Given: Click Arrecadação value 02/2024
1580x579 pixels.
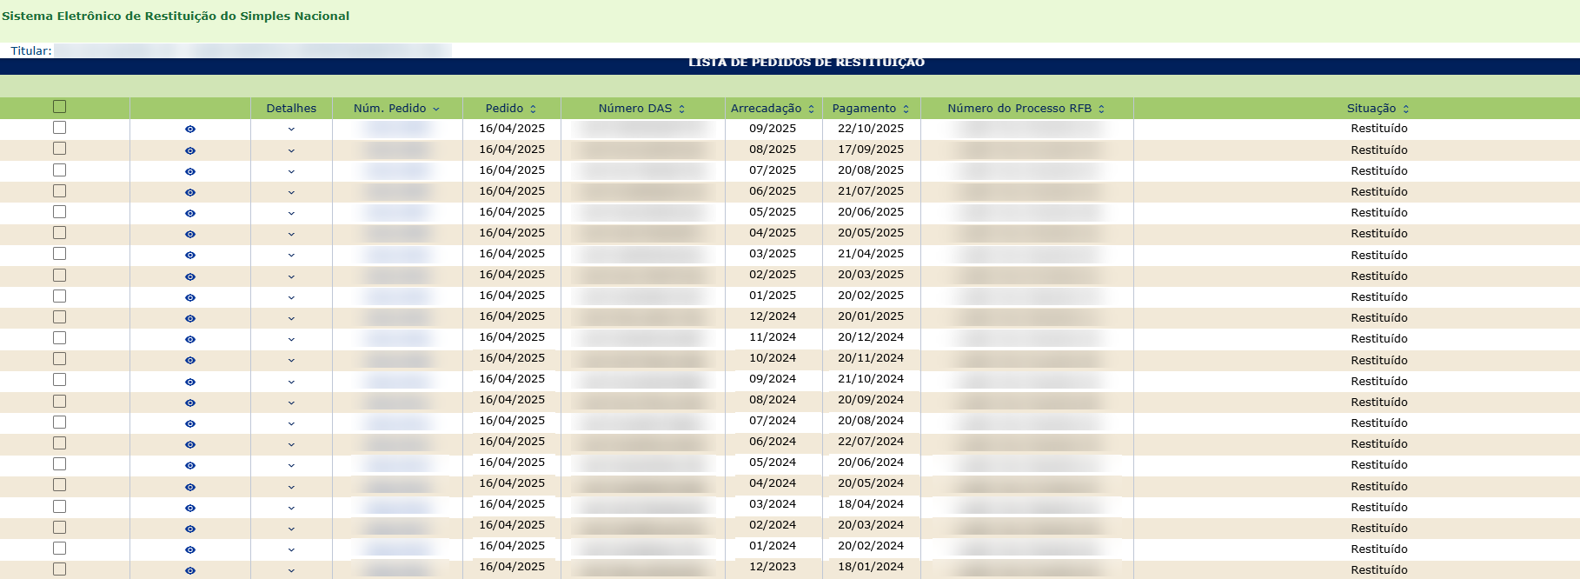Looking at the screenshot, I should 773,525.
